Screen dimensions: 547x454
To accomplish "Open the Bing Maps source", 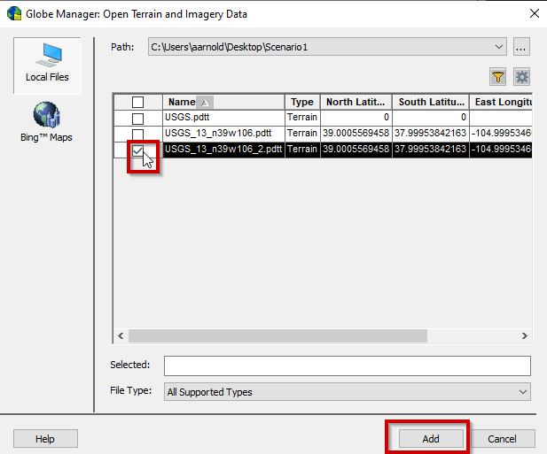I will pos(46,122).
